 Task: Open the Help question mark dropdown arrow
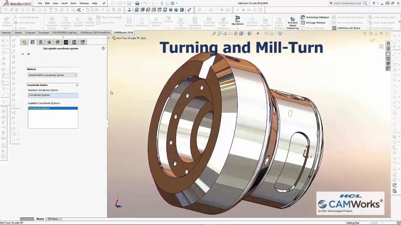(378, 3)
